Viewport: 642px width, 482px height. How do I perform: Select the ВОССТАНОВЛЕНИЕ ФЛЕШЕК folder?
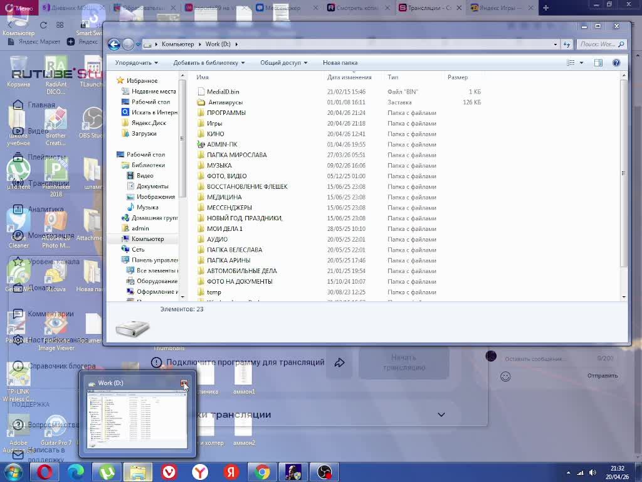click(x=247, y=186)
